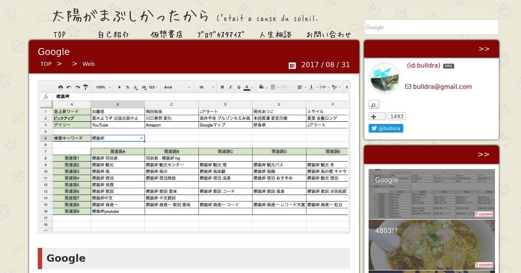Screen dimensions: 521x273
Task: Click the blog title 太陽がまぶしかったから
Action: [131, 16]
